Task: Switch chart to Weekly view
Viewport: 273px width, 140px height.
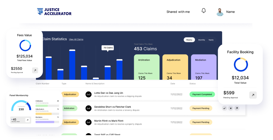Action: 189,40
